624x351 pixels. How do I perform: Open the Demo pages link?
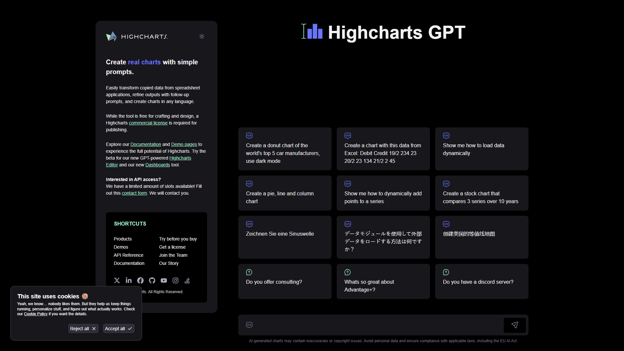[184, 144]
